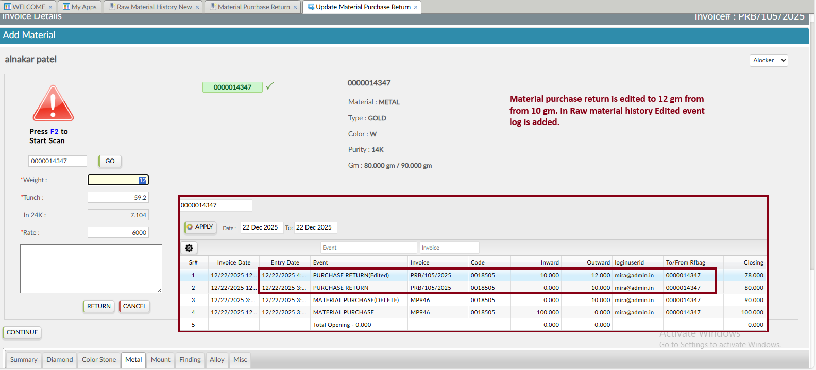Switch to the My Apps tab
This screenshot has width=816, height=370.
coord(80,7)
